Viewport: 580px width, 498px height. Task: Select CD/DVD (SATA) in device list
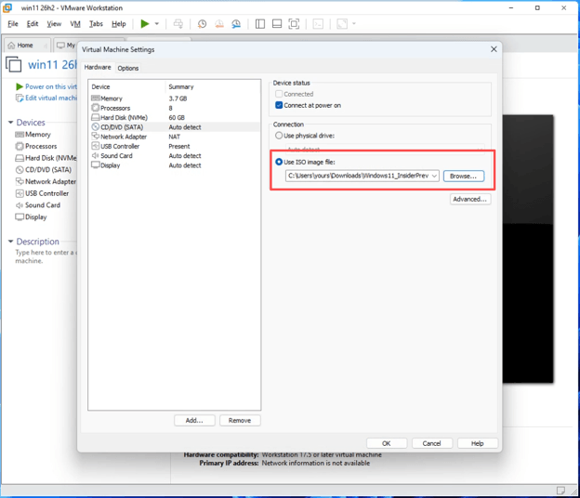click(174, 127)
